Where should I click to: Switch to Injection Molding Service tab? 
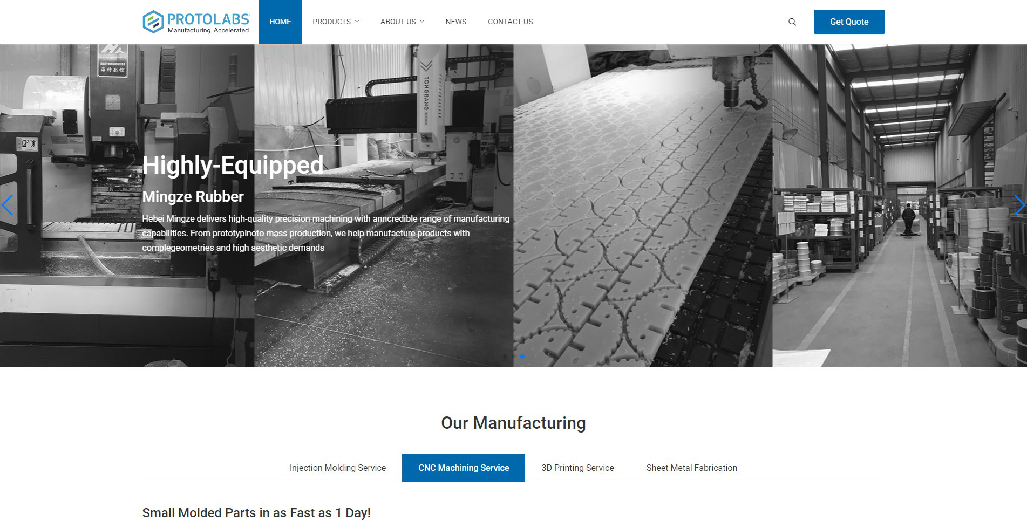[338, 468]
